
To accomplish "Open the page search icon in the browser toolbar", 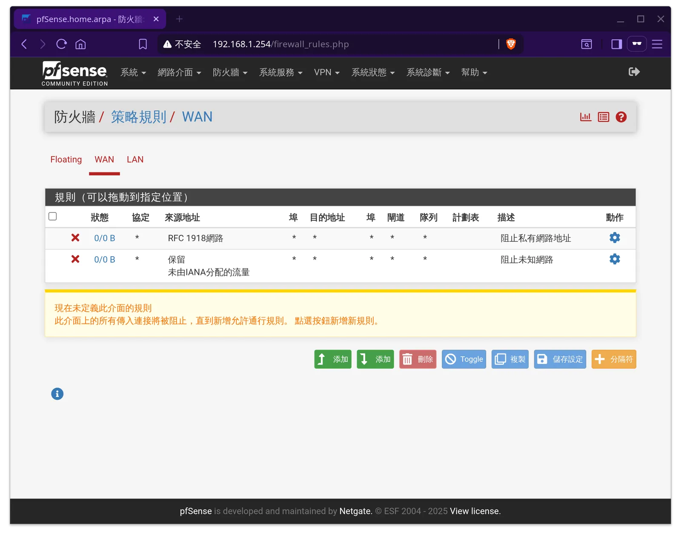I will coord(587,44).
